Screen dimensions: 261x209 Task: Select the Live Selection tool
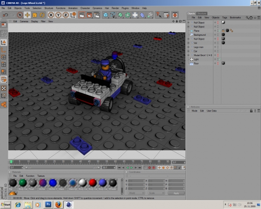tap(20, 15)
